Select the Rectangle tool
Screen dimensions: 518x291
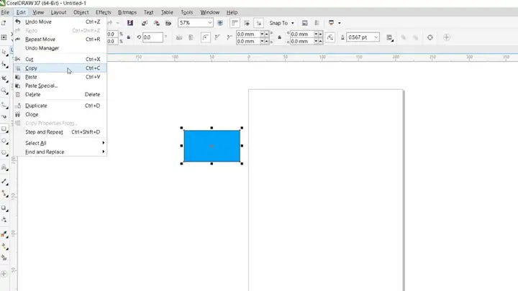click(4, 129)
